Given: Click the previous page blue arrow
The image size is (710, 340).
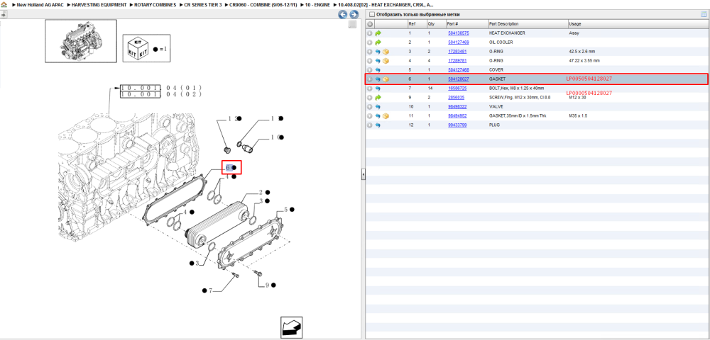Looking at the screenshot, I should click(344, 14).
